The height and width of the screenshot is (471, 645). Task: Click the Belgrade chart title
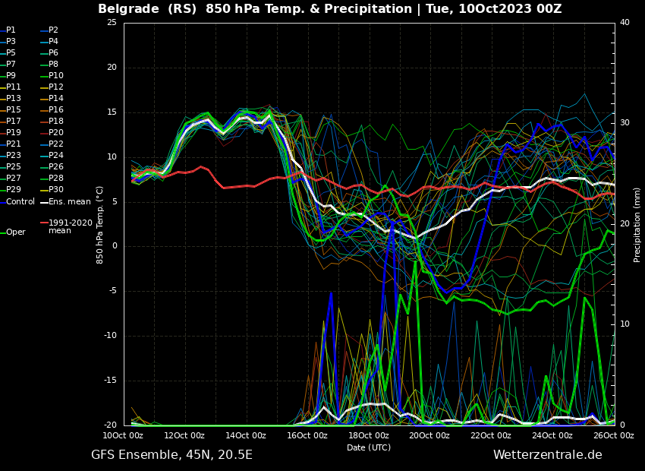[329, 9]
